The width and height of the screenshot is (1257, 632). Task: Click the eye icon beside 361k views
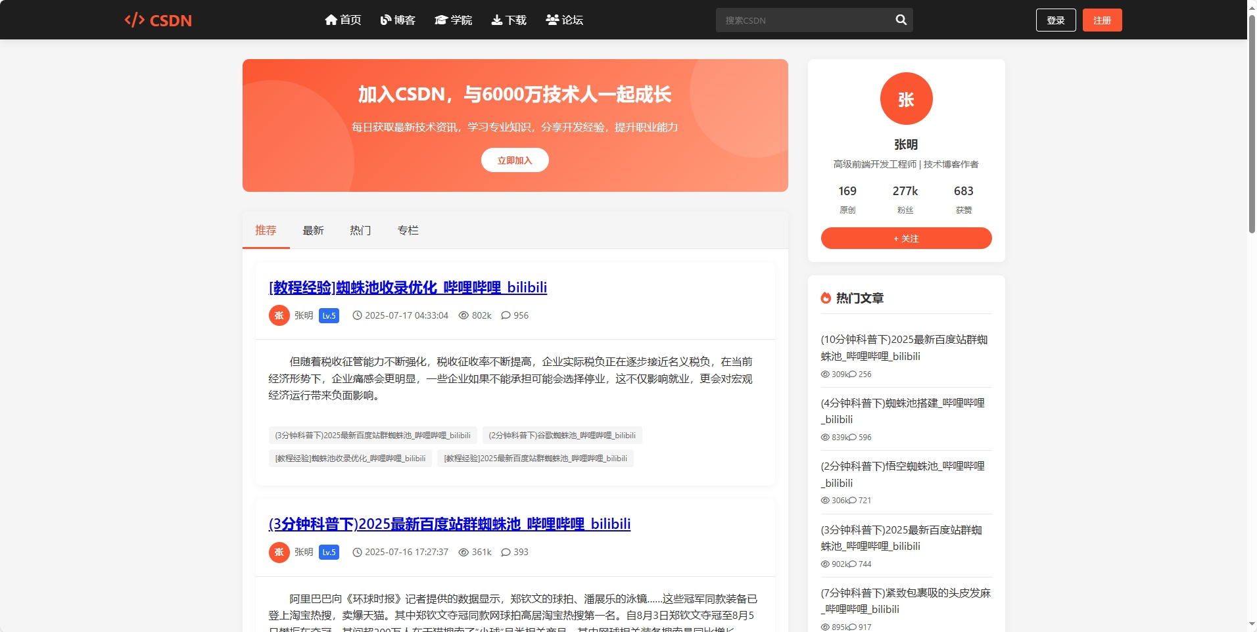coord(463,552)
